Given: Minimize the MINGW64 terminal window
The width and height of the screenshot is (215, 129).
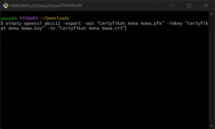Looking at the screenshot, I should click(173, 5).
